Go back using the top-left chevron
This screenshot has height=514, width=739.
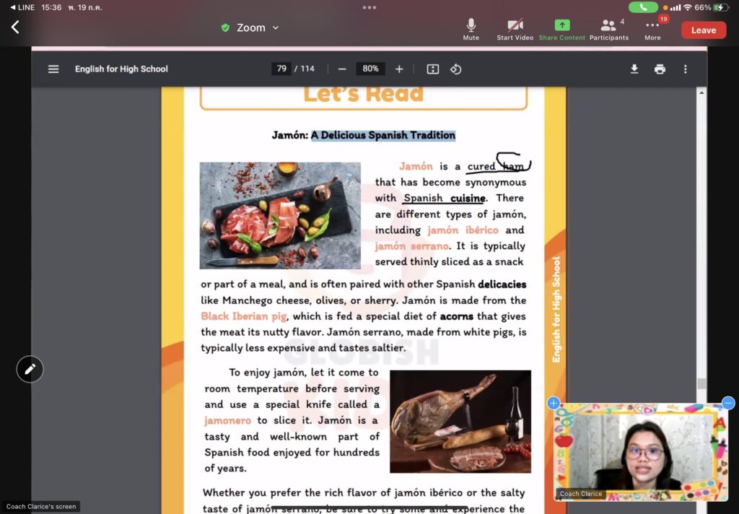click(x=15, y=27)
